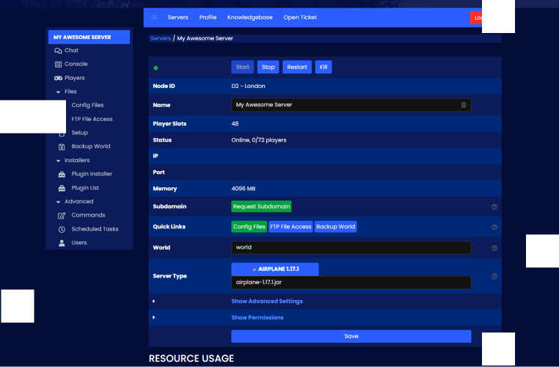Open Config Files in the sidebar
The image size is (559, 367).
tap(87, 105)
